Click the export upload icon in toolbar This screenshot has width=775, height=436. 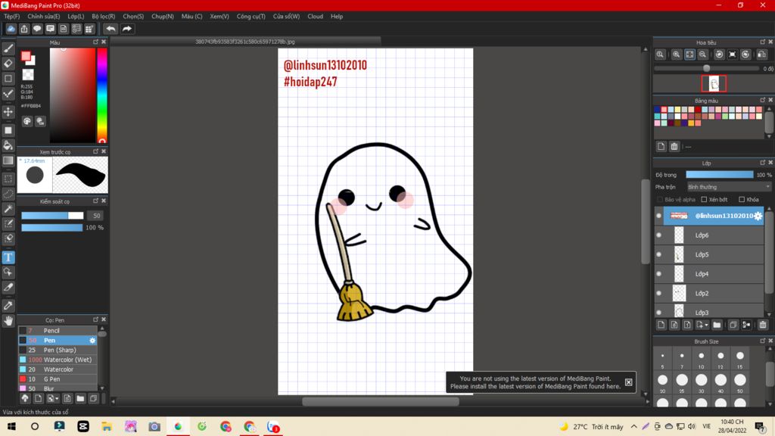[24, 29]
